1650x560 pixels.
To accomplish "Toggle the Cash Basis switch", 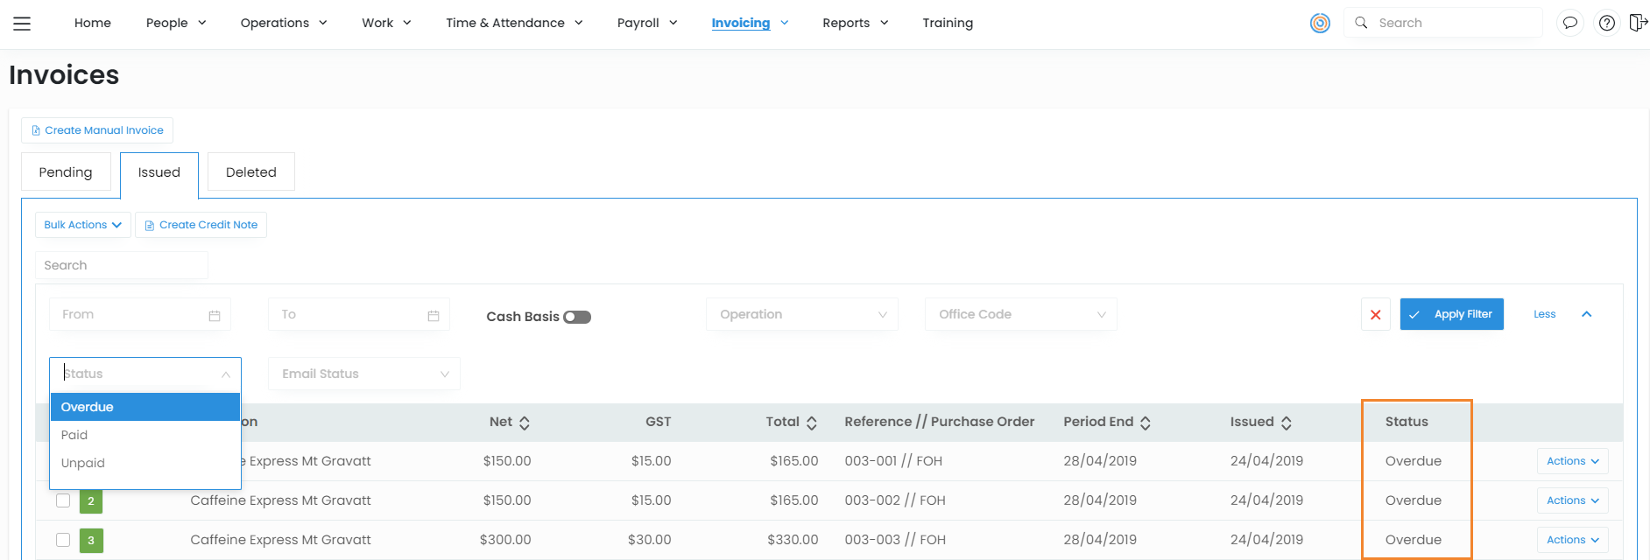I will [x=577, y=317].
